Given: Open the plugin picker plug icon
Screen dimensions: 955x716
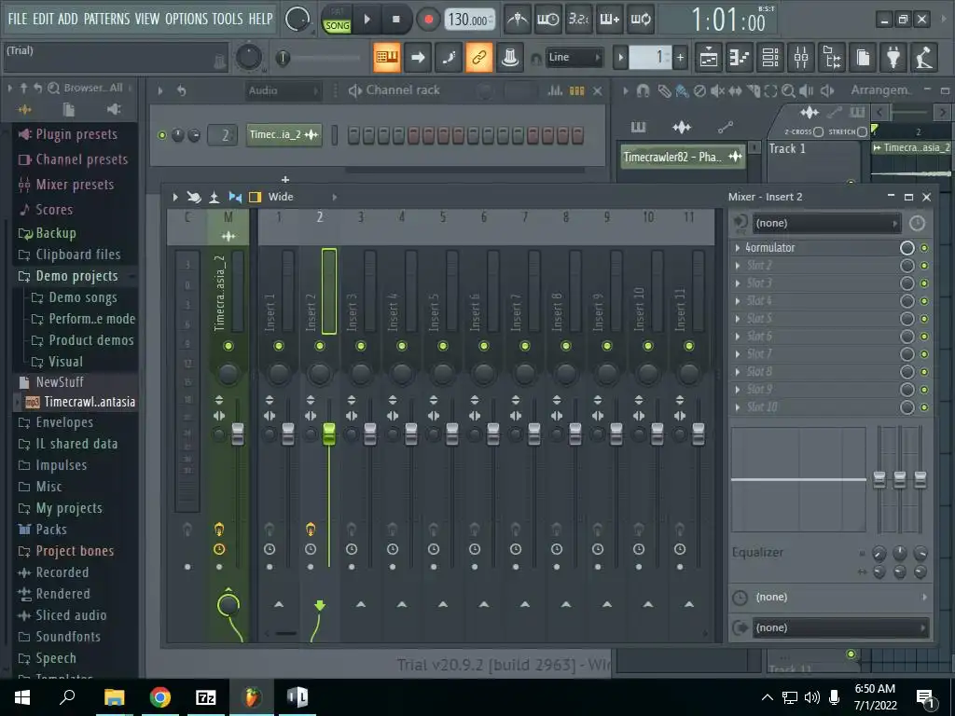Looking at the screenshot, I should [x=893, y=58].
